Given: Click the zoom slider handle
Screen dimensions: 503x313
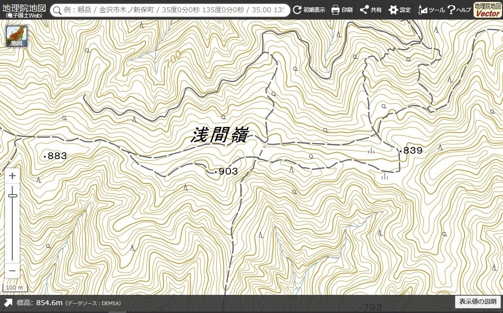Looking at the screenshot, I should (12, 196).
